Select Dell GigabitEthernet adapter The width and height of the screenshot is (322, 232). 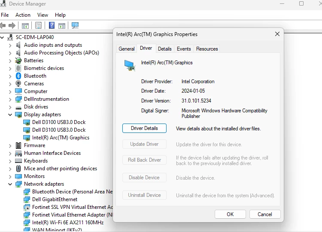click(55, 199)
